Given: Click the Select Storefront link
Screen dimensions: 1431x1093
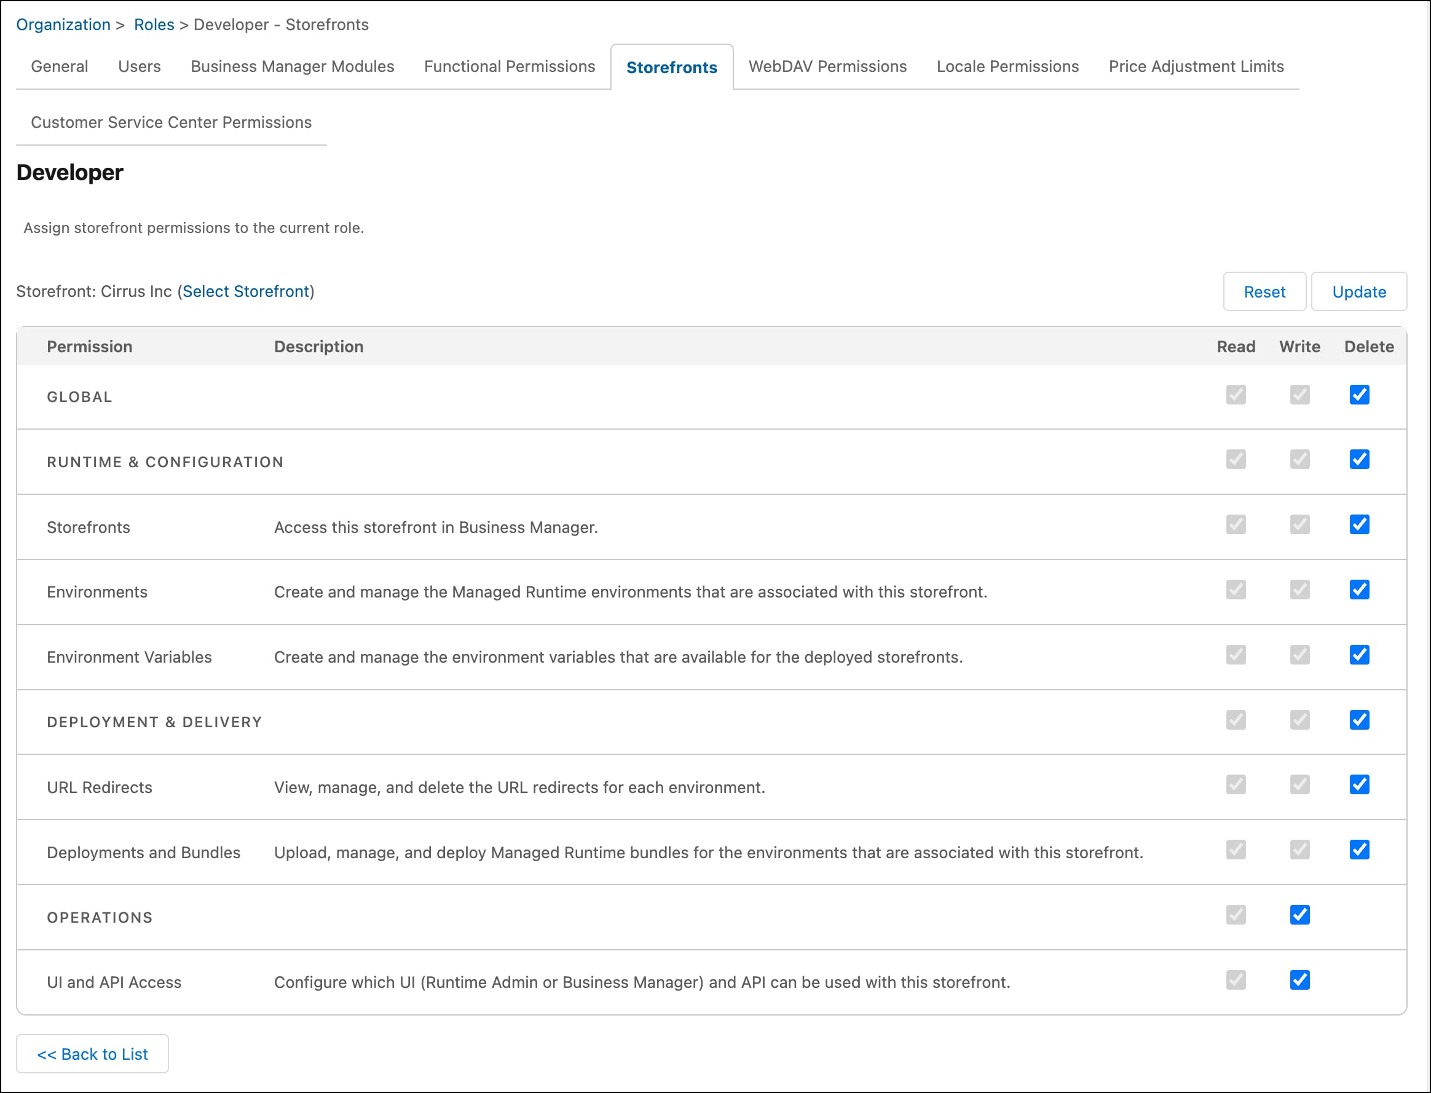Looking at the screenshot, I should (x=246, y=291).
